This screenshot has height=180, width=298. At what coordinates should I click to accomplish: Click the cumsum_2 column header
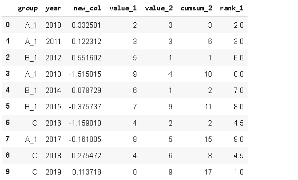tap(196, 8)
